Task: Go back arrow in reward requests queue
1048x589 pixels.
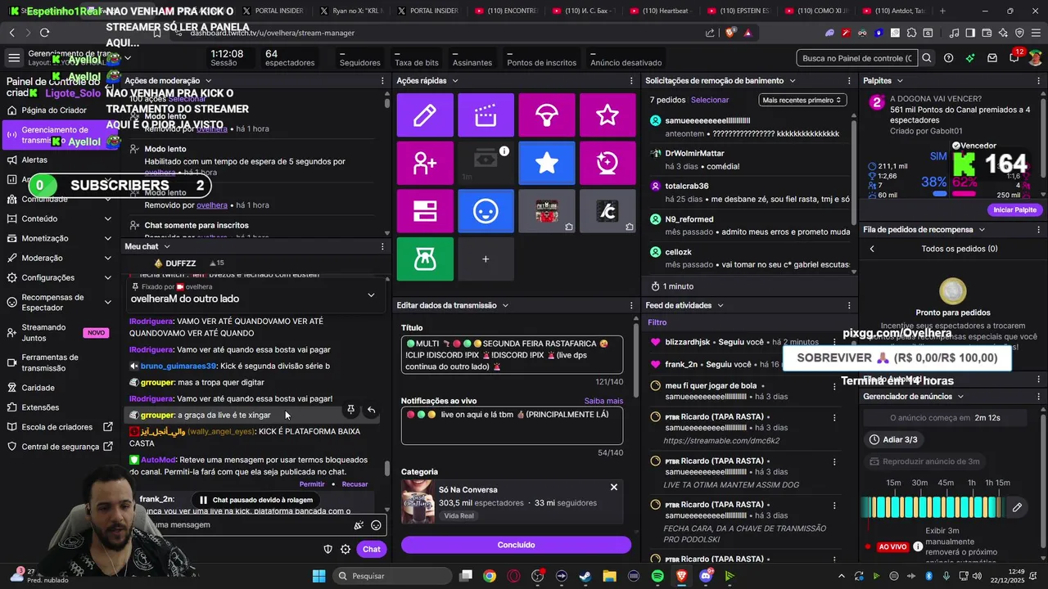Action: tap(872, 249)
